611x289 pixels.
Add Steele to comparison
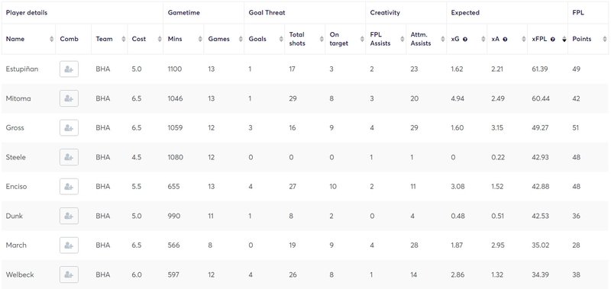point(69,157)
